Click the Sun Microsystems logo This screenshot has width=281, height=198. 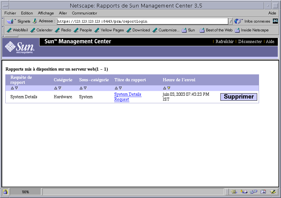[x=19, y=47]
